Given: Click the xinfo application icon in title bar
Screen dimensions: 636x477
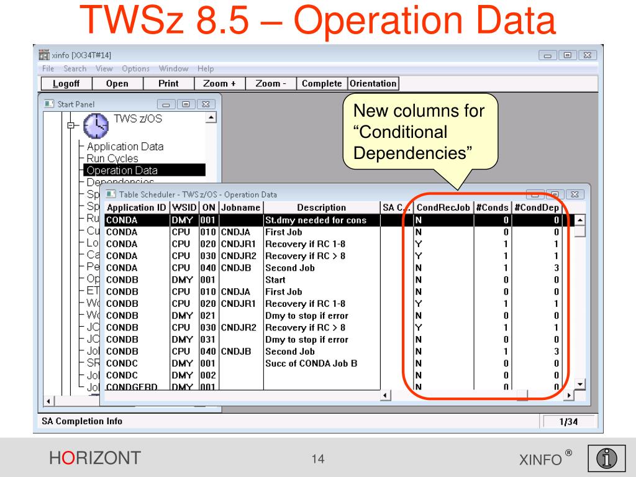Looking at the screenshot, I should tap(44, 55).
